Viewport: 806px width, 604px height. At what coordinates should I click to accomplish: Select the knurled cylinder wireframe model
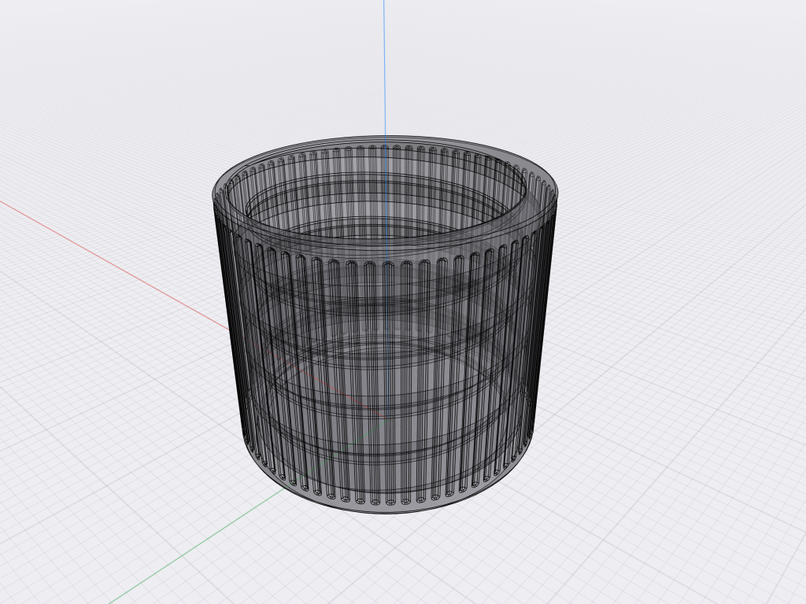click(x=386, y=325)
